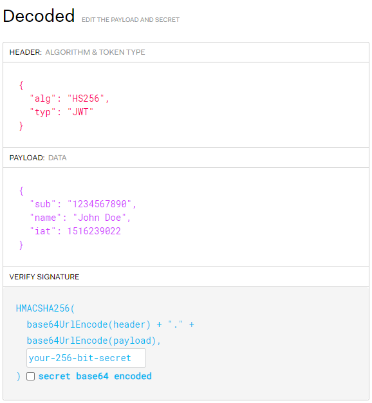Click the your-256-bit-secret input field
Viewport: 372px width, 403px height.
(x=86, y=358)
